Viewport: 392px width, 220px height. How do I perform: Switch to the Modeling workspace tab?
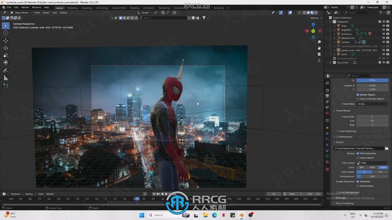point(72,8)
